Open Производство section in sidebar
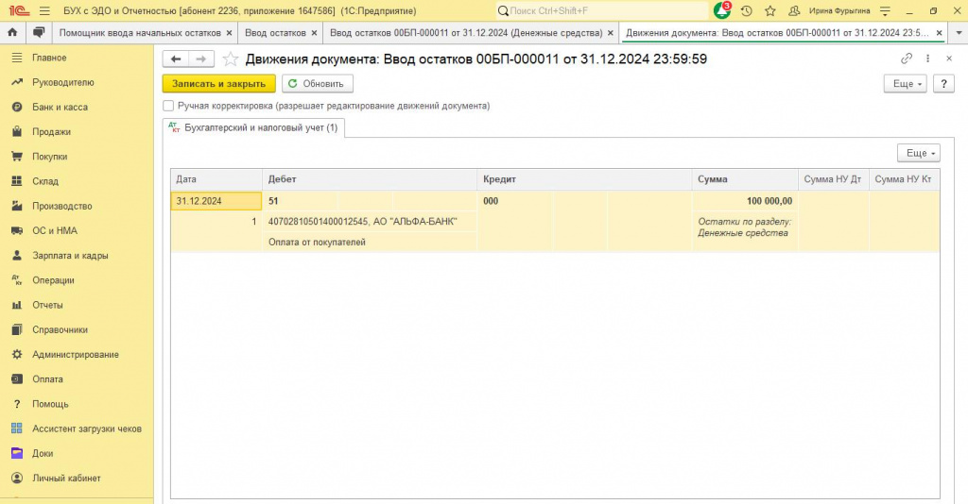This screenshot has width=968, height=504. pyautogui.click(x=61, y=206)
